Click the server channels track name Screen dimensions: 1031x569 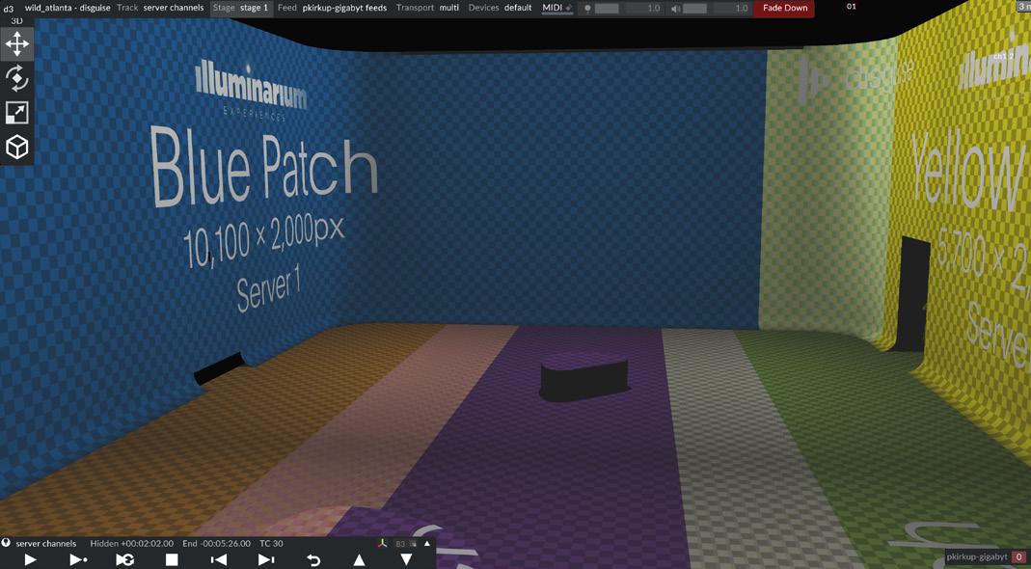46,543
